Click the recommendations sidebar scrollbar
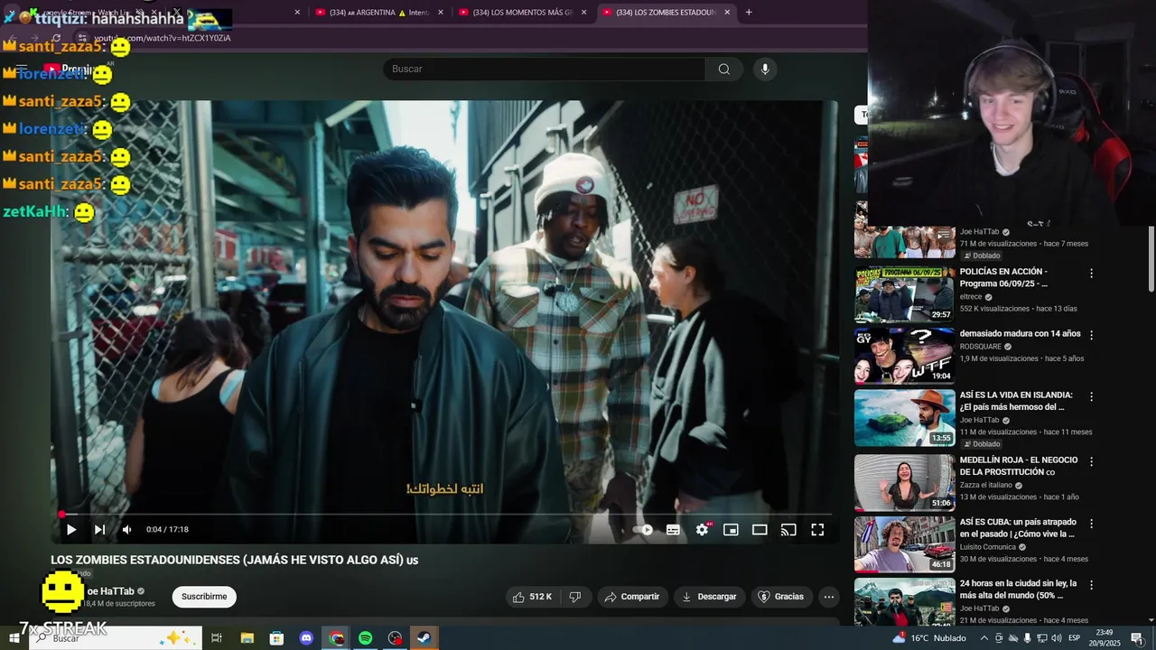 (1151, 260)
